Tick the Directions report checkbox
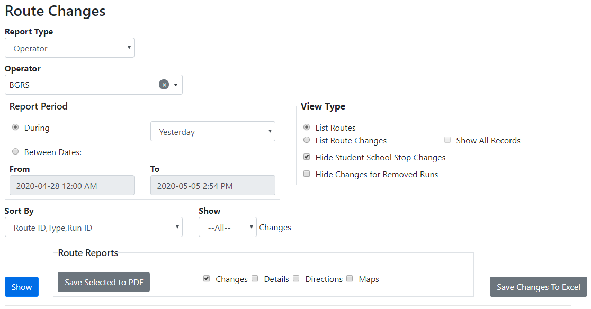 pyautogui.click(x=297, y=279)
